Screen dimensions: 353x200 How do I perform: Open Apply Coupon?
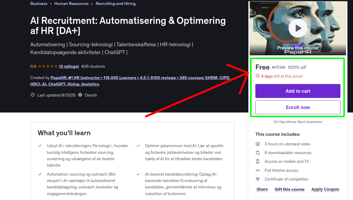pyautogui.click(x=325, y=189)
